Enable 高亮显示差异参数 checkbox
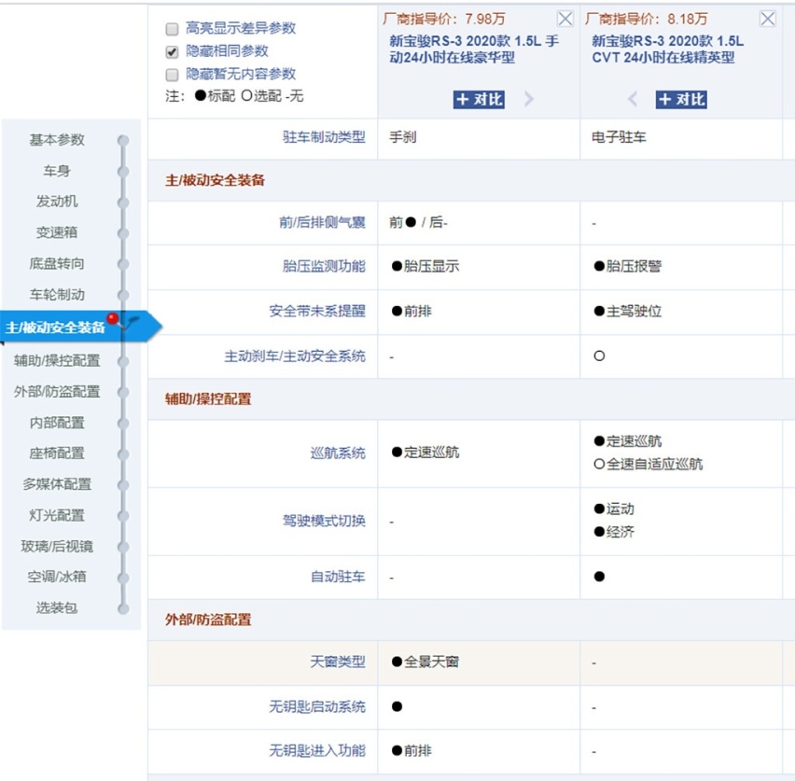Screen dimensions: 795x781 (173, 29)
